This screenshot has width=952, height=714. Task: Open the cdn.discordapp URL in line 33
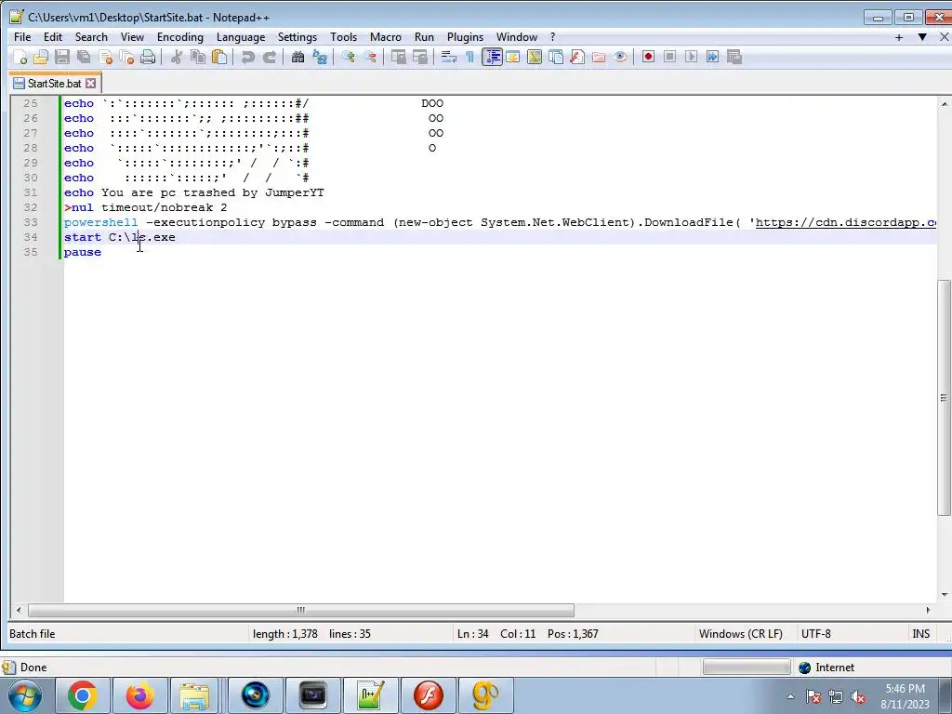(846, 222)
